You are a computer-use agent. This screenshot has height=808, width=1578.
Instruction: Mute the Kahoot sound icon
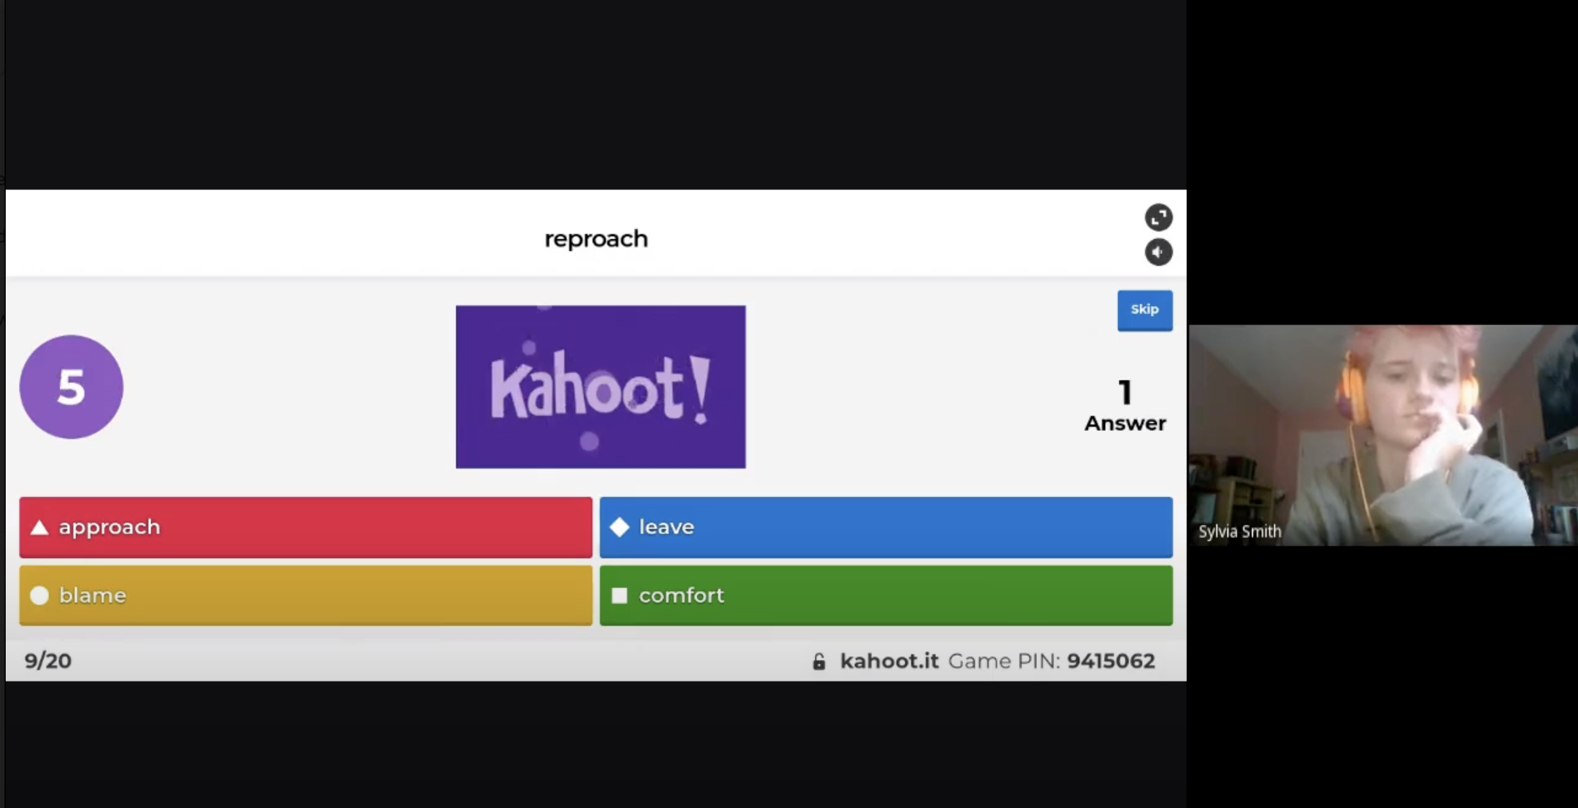tap(1158, 252)
